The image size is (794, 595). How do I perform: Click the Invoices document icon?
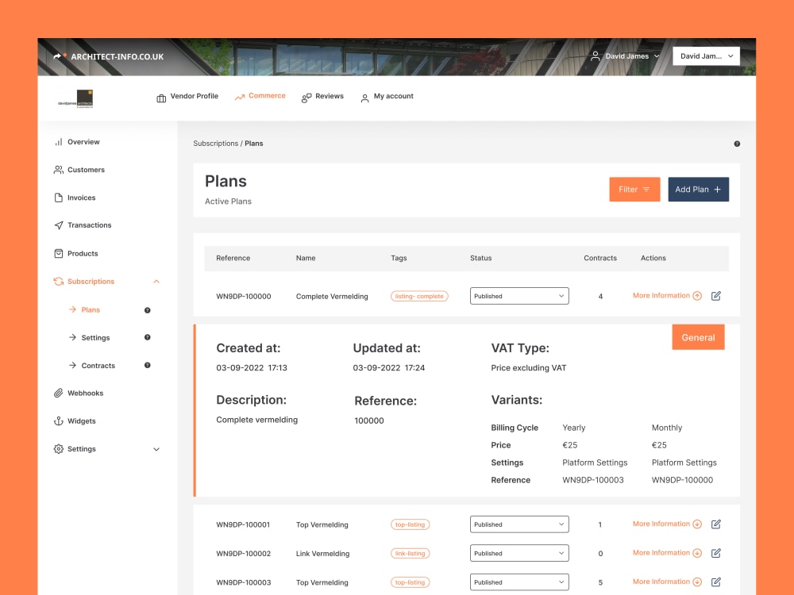click(59, 198)
